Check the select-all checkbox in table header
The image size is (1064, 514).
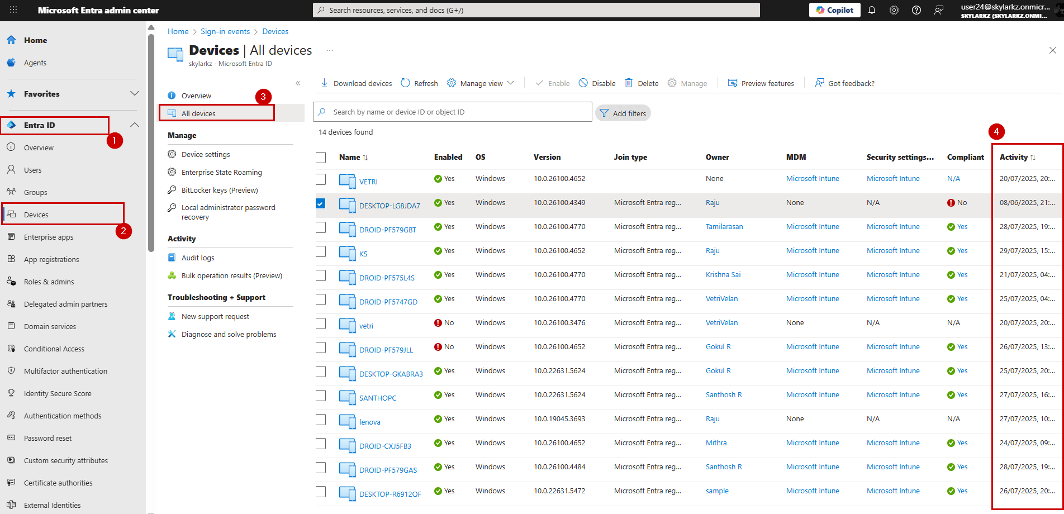[x=321, y=157]
